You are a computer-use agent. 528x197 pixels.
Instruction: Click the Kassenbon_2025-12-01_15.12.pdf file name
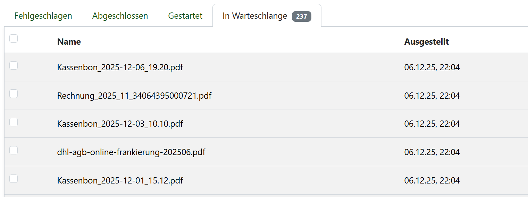120,180
